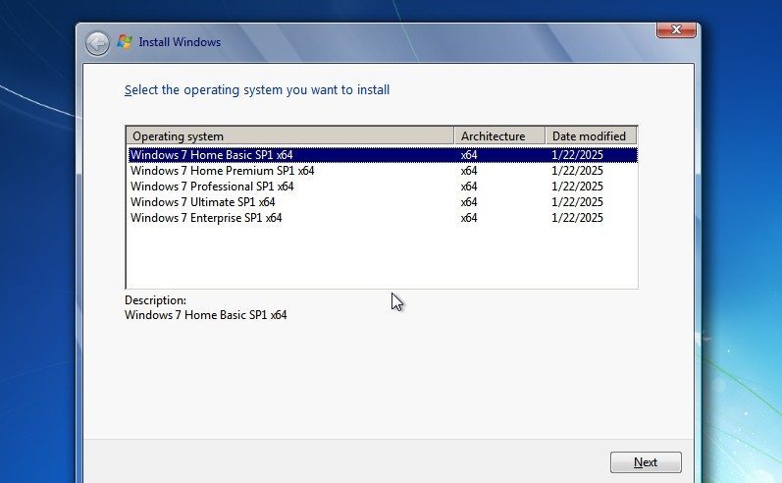Sort by Operating system column header

pyautogui.click(x=290, y=135)
